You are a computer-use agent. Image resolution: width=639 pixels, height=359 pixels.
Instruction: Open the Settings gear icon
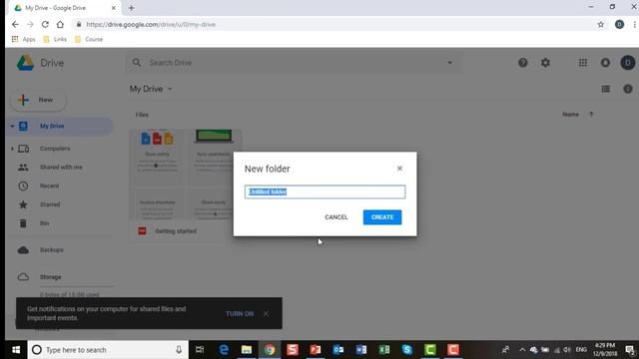[545, 63]
